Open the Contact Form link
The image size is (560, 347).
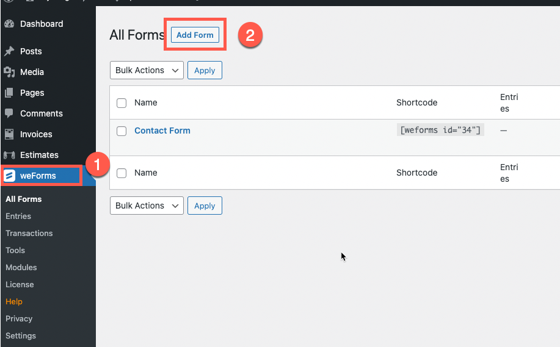click(x=162, y=131)
